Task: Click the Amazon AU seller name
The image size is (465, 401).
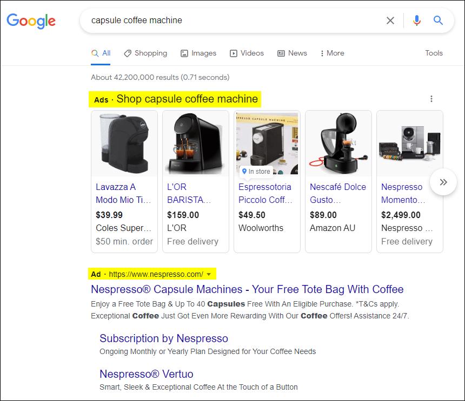Action: coord(333,228)
